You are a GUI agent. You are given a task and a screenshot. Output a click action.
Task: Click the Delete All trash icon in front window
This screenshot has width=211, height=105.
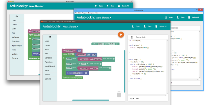pos(156,26)
